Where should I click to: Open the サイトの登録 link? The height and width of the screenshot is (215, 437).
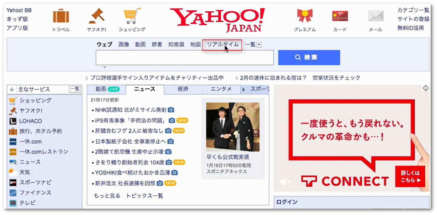[413, 19]
